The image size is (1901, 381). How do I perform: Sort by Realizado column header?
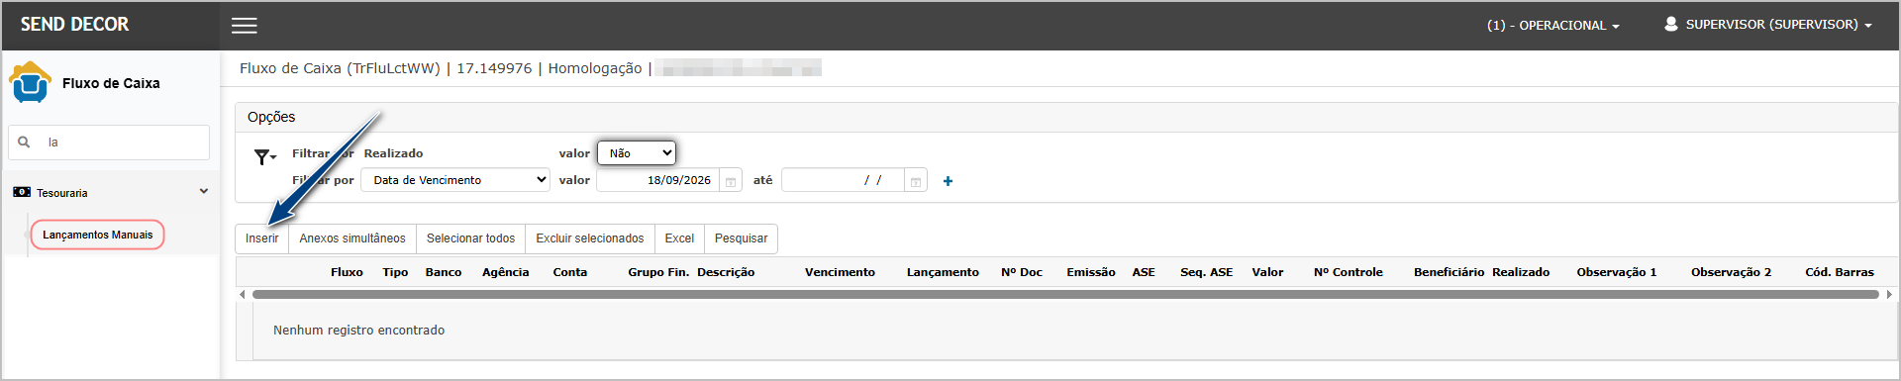1521,272
